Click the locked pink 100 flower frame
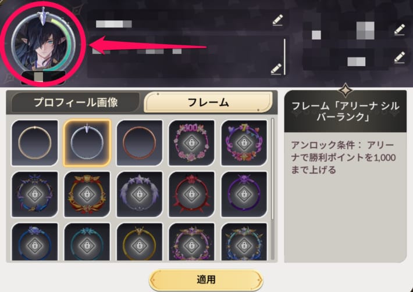 pyautogui.click(x=191, y=143)
